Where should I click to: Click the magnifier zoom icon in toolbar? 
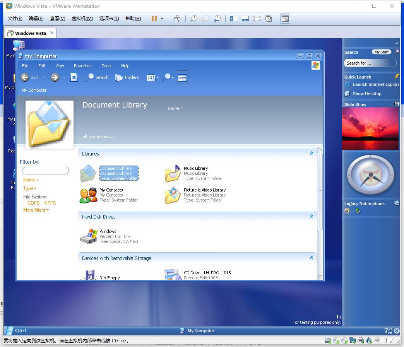tap(167, 77)
